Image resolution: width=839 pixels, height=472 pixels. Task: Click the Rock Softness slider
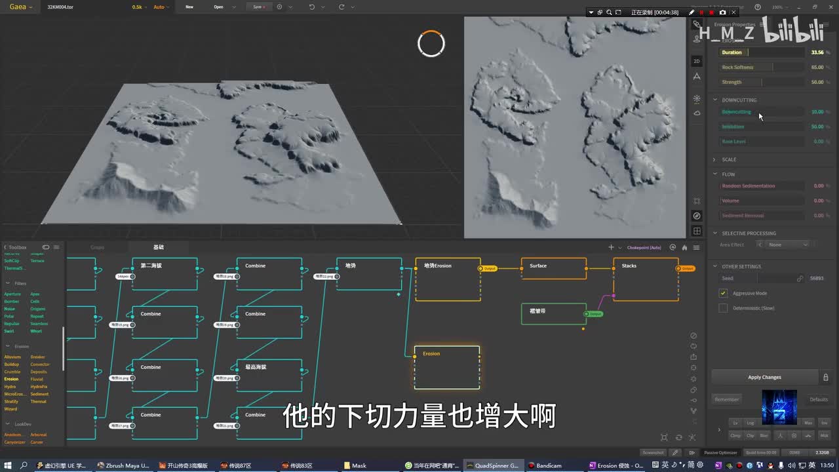point(762,67)
